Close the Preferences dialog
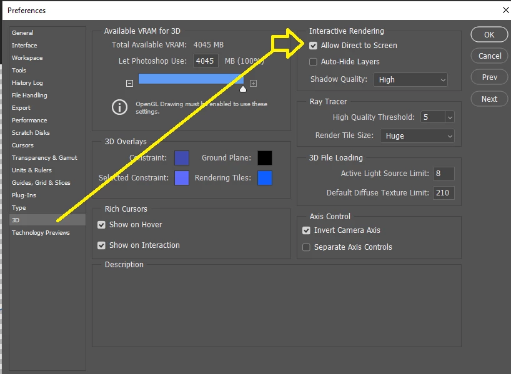The image size is (511, 374). 506,10
